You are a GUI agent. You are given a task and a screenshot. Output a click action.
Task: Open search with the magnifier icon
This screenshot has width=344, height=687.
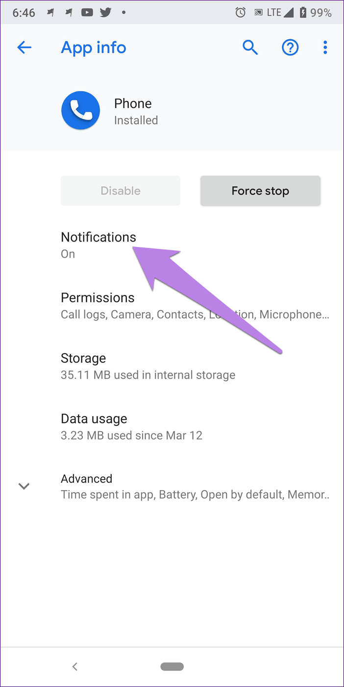tap(250, 48)
